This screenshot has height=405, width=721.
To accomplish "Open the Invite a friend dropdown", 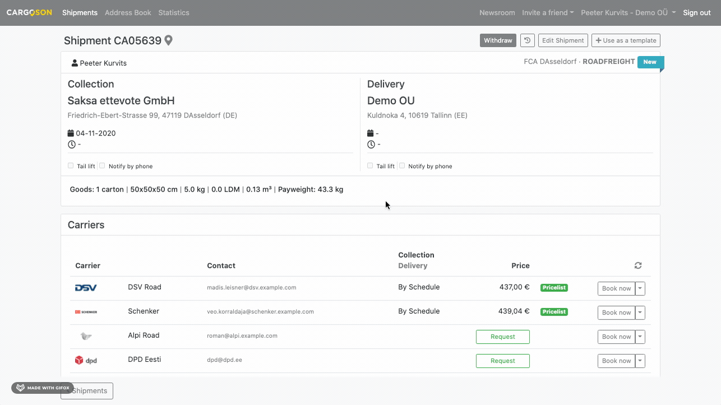I will point(548,12).
